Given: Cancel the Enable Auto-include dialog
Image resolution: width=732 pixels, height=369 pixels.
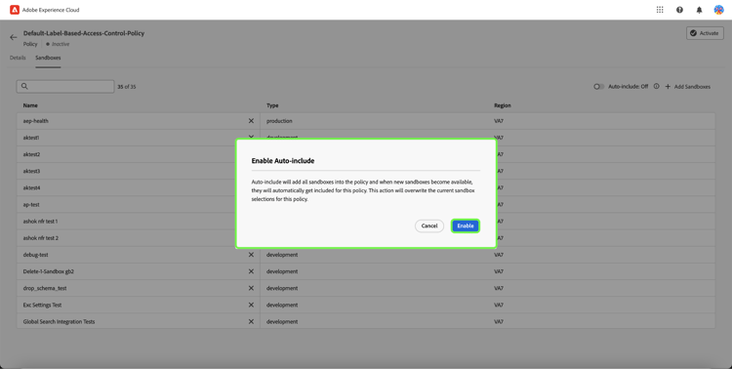Looking at the screenshot, I should pyautogui.click(x=429, y=226).
